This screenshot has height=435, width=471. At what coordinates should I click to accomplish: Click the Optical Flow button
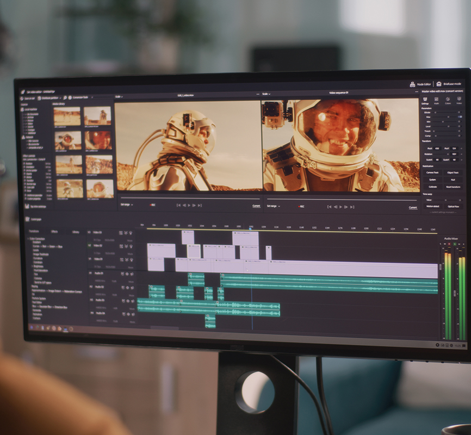click(x=453, y=207)
